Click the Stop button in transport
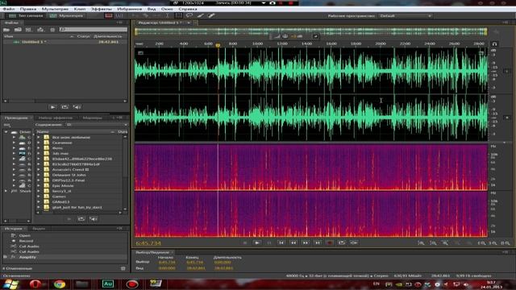Viewport: 516px width, 290px height. 244,243
